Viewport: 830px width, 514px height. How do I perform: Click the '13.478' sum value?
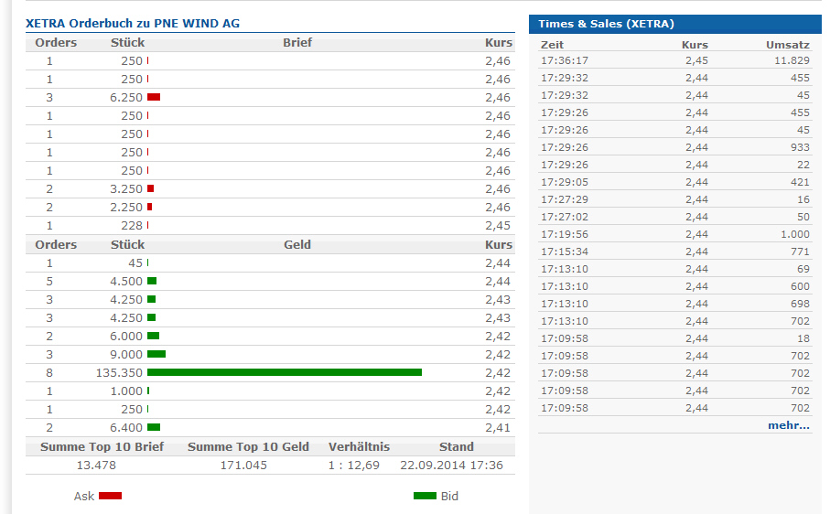click(x=96, y=466)
